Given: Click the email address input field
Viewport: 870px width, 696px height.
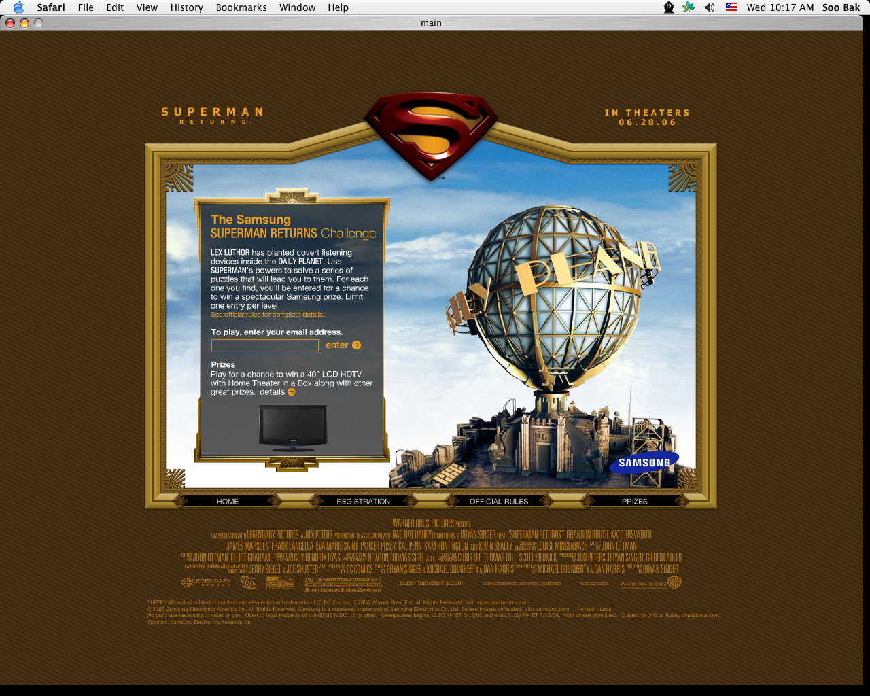Looking at the screenshot, I should pyautogui.click(x=265, y=345).
